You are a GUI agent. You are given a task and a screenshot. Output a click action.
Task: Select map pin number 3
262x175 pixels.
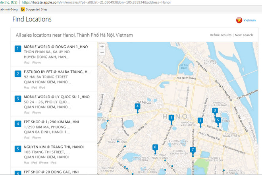[215, 111]
